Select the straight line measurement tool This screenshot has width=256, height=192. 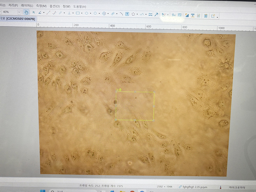pos(49,13)
